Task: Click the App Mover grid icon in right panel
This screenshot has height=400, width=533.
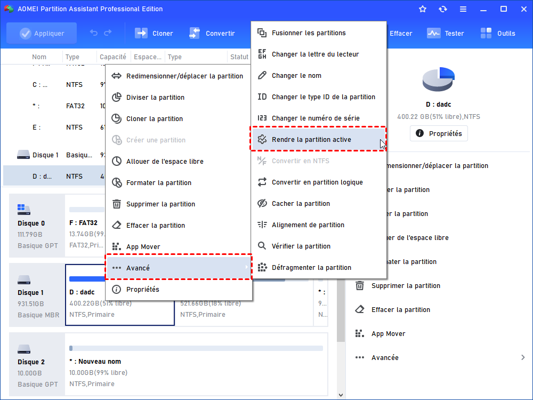Action: 360,334
